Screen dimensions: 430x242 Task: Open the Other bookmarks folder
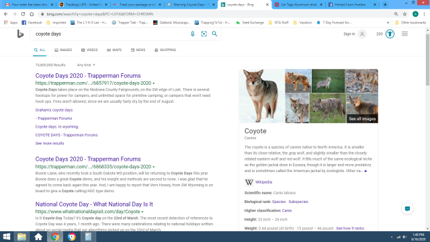(411, 22)
